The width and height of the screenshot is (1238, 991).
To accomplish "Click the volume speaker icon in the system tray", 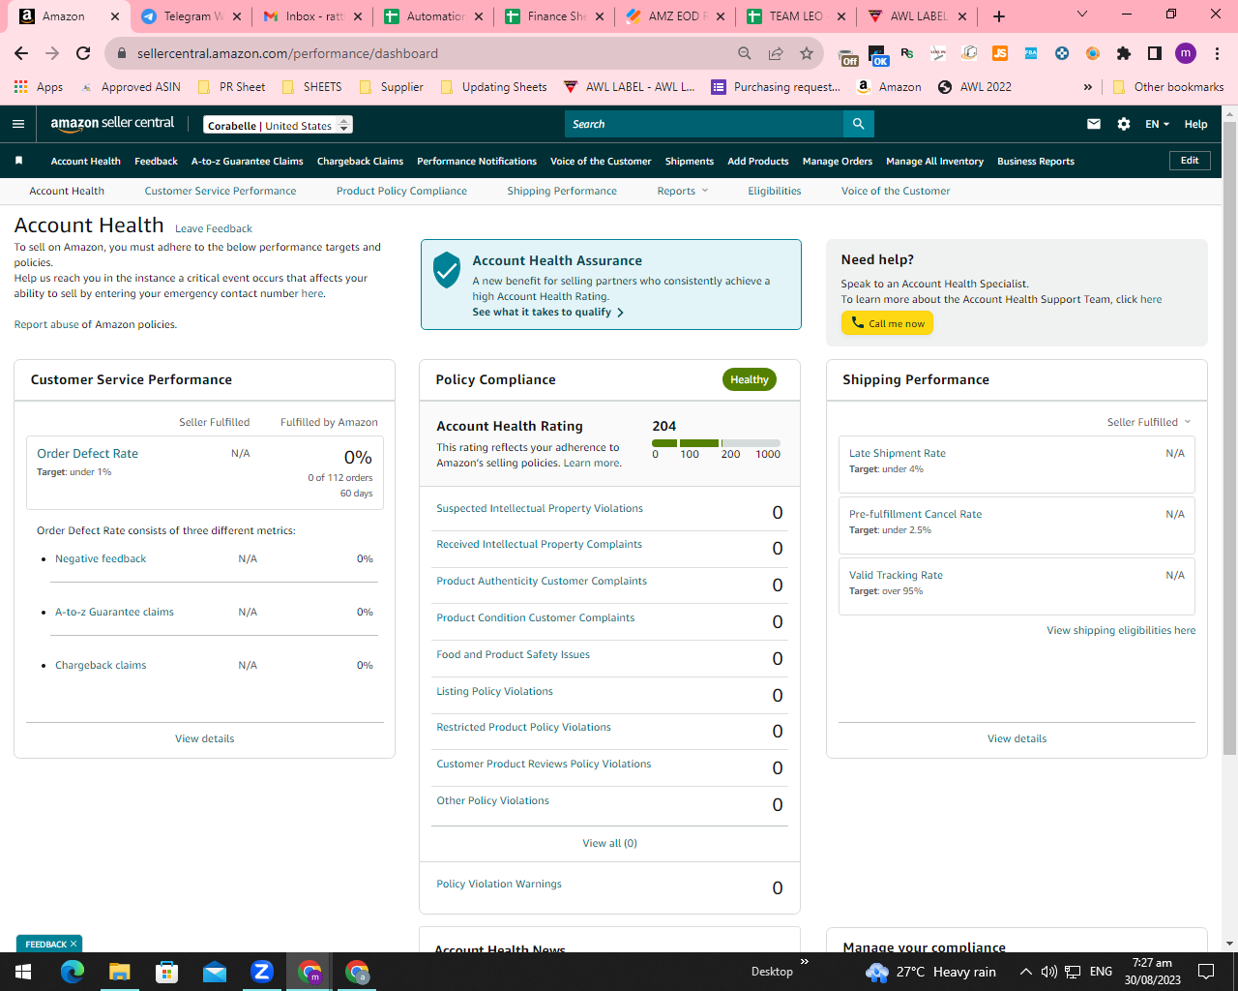I will click(x=1048, y=972).
